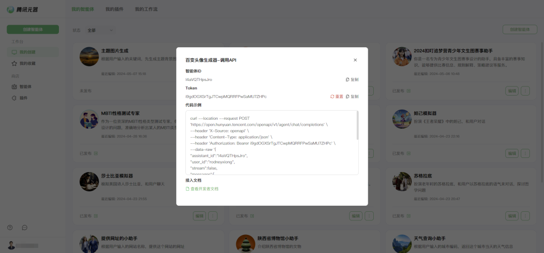Open 苏格拉底 avatar

click(x=402, y=182)
